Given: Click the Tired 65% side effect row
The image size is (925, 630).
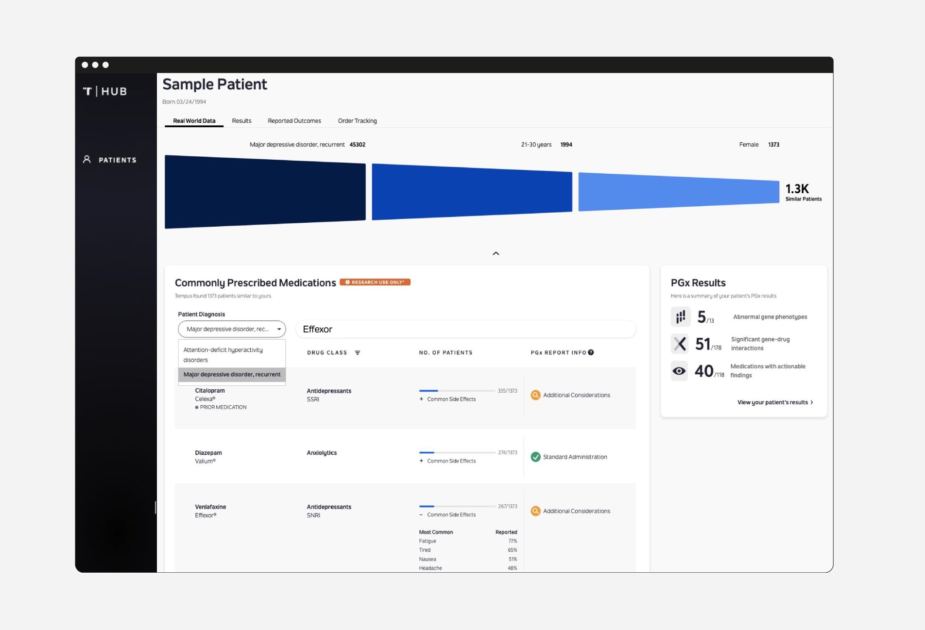Looking at the screenshot, I should (468, 550).
